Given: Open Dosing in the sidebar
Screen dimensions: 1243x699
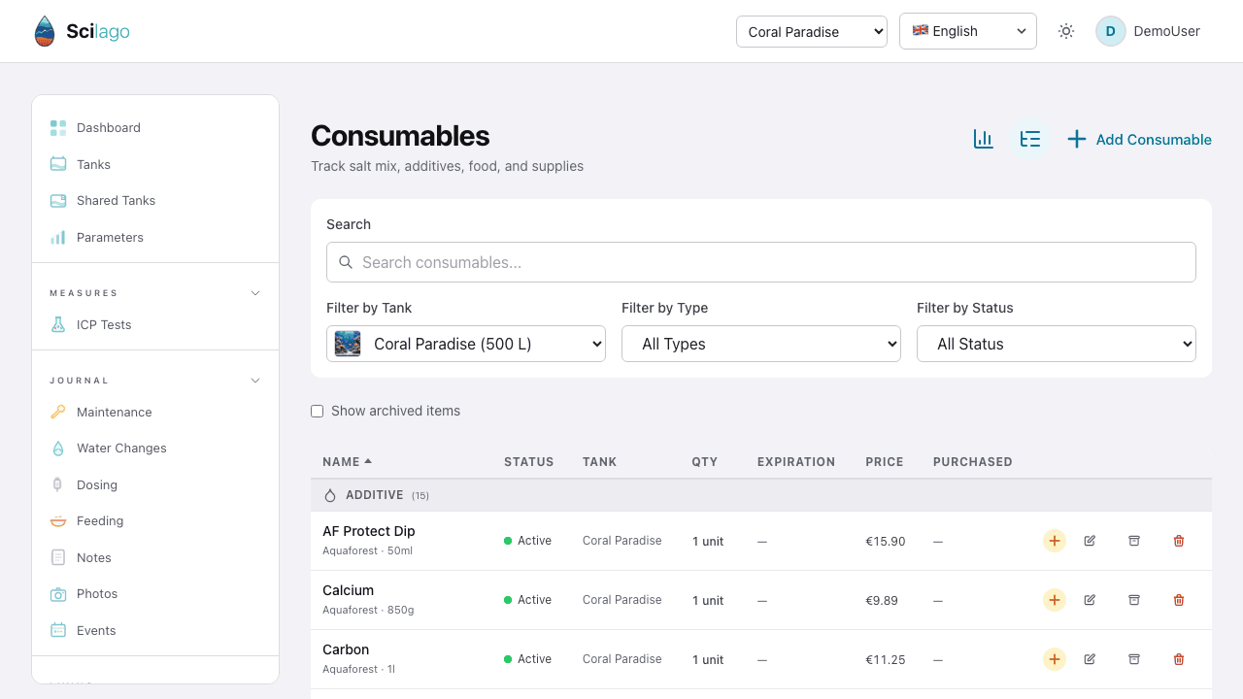Looking at the screenshot, I should (x=155, y=484).
